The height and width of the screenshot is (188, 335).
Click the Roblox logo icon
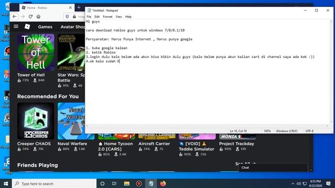(27, 27)
